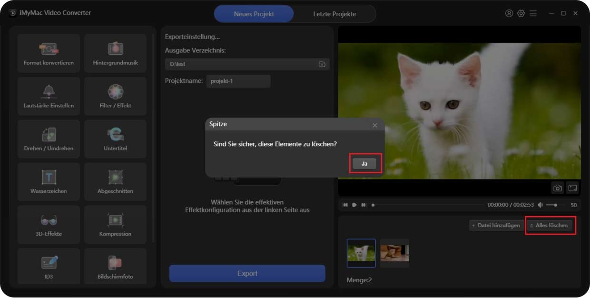This screenshot has height=298, width=590.
Task: Play the video preview
Action: [354, 205]
